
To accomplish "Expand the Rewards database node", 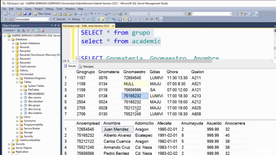I will point(13,47).
